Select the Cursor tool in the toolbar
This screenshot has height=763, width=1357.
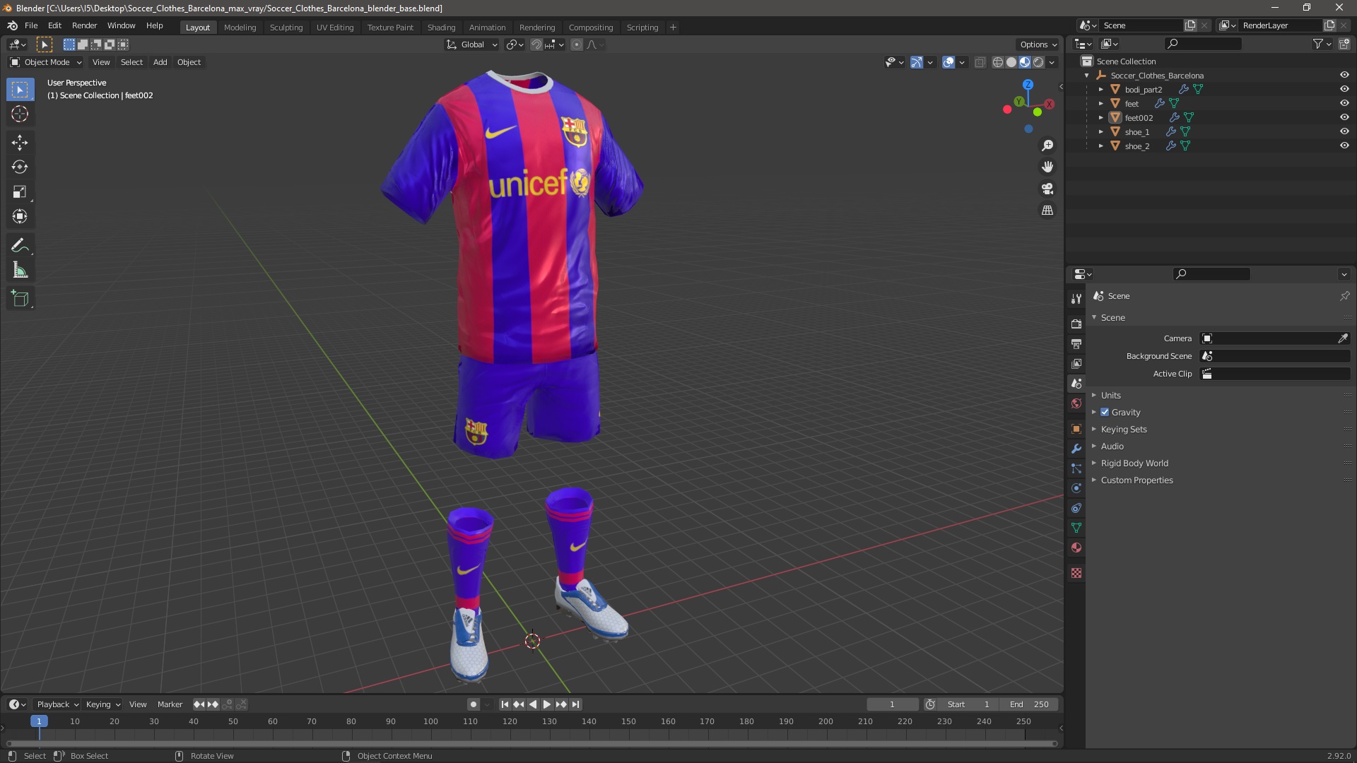click(20, 114)
